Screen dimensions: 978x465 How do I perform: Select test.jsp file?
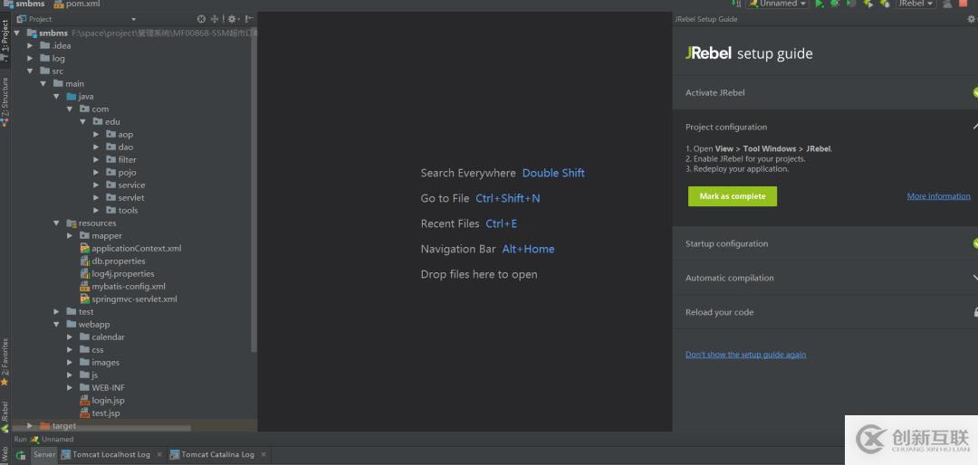pos(100,413)
